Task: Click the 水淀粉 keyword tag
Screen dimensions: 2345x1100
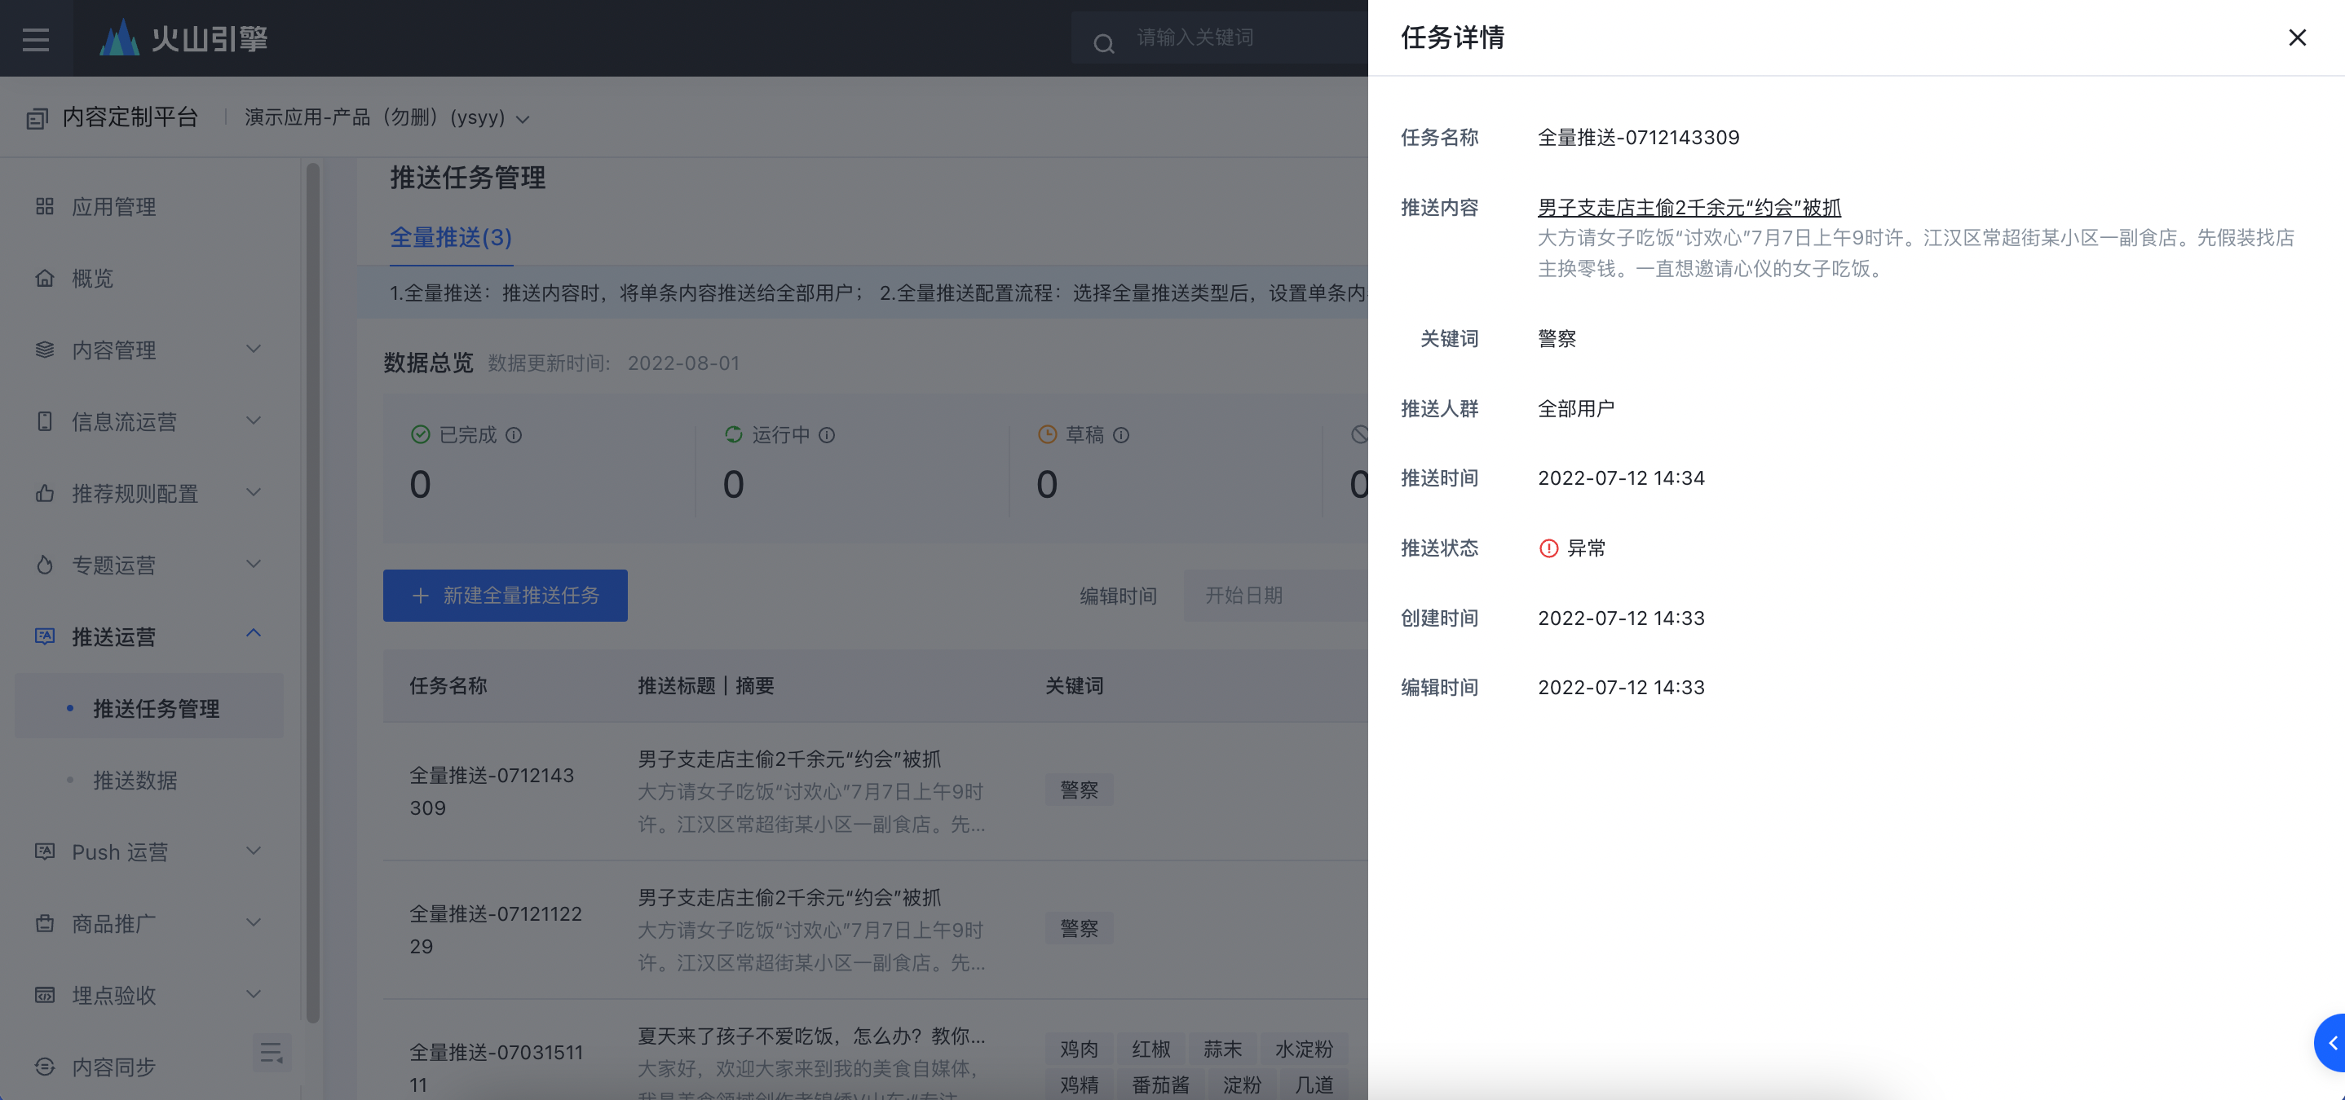Action: 1304,1049
